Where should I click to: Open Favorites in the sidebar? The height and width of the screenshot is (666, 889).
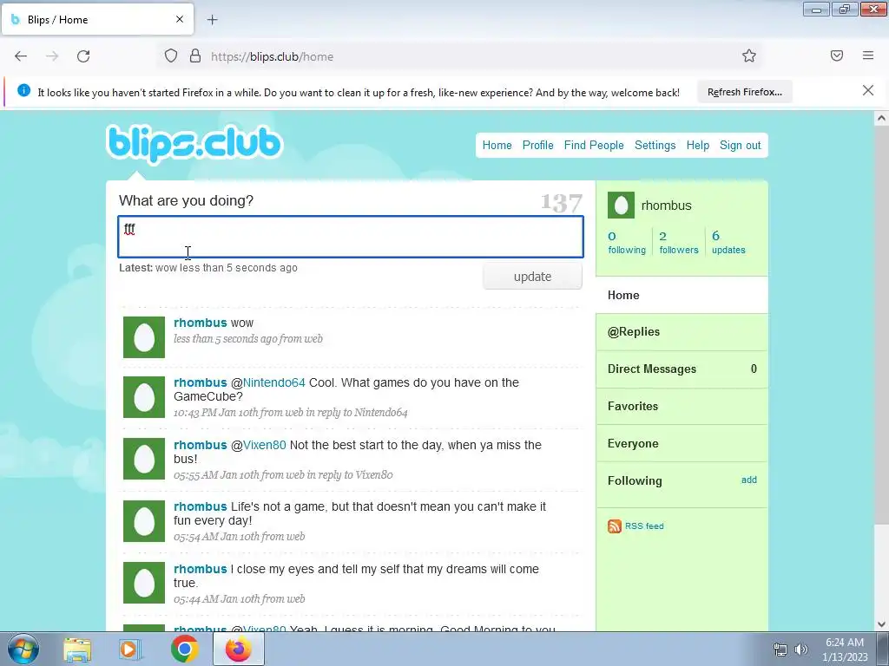point(682,406)
